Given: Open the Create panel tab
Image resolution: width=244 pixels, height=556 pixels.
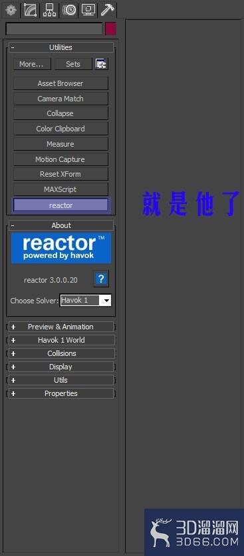Looking at the screenshot, I should point(11,10).
